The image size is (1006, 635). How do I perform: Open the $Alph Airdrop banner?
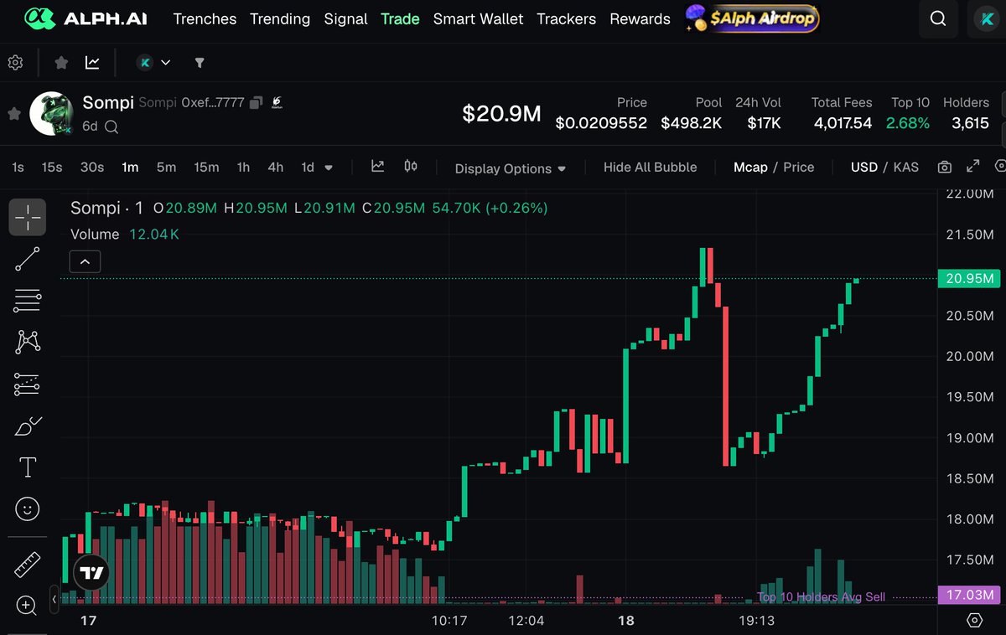coord(752,18)
